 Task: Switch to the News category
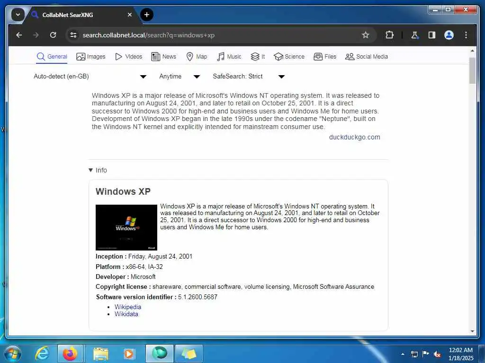pos(163,57)
